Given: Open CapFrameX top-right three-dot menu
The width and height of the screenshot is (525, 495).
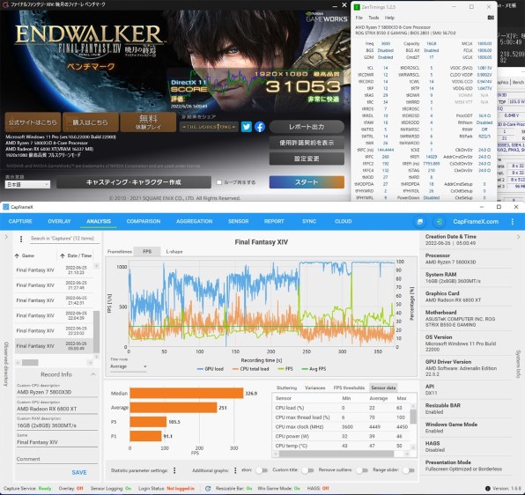Looking at the screenshot, I should point(513,222).
